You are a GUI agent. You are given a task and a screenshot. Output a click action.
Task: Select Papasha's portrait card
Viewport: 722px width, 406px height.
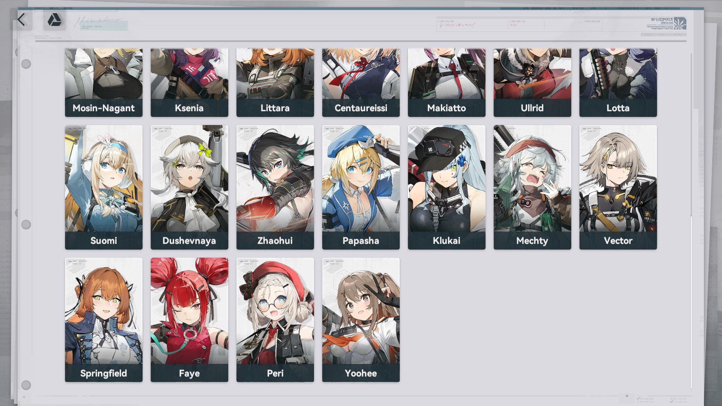tap(361, 187)
